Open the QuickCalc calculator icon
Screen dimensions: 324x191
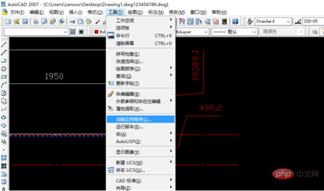click(225, 21)
